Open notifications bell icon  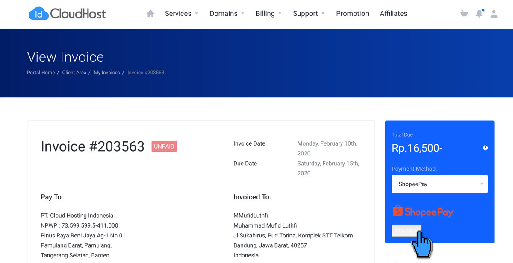[x=479, y=14]
